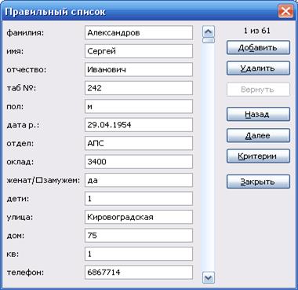Image resolution: width=298 pixels, height=290 pixels.
Task: Click the телефон field with 6867714
Action: click(x=139, y=273)
